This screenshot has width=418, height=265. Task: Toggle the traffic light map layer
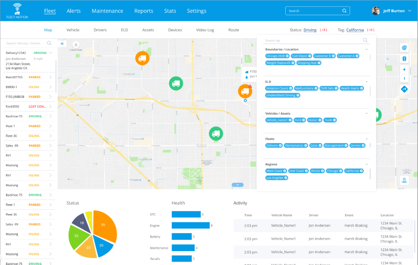(x=404, y=59)
